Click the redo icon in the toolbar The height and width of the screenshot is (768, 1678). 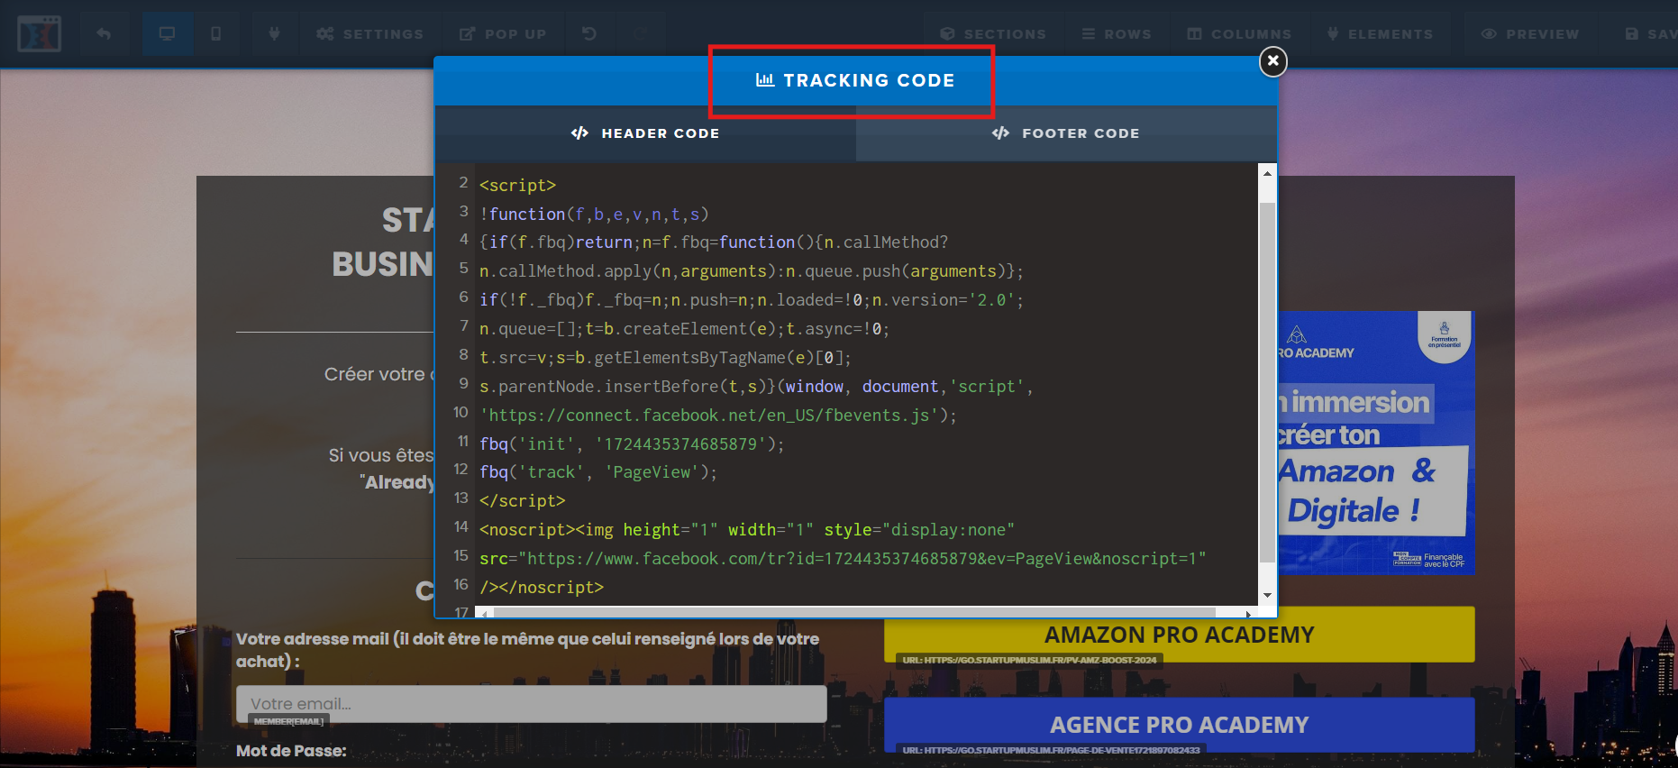point(641,33)
